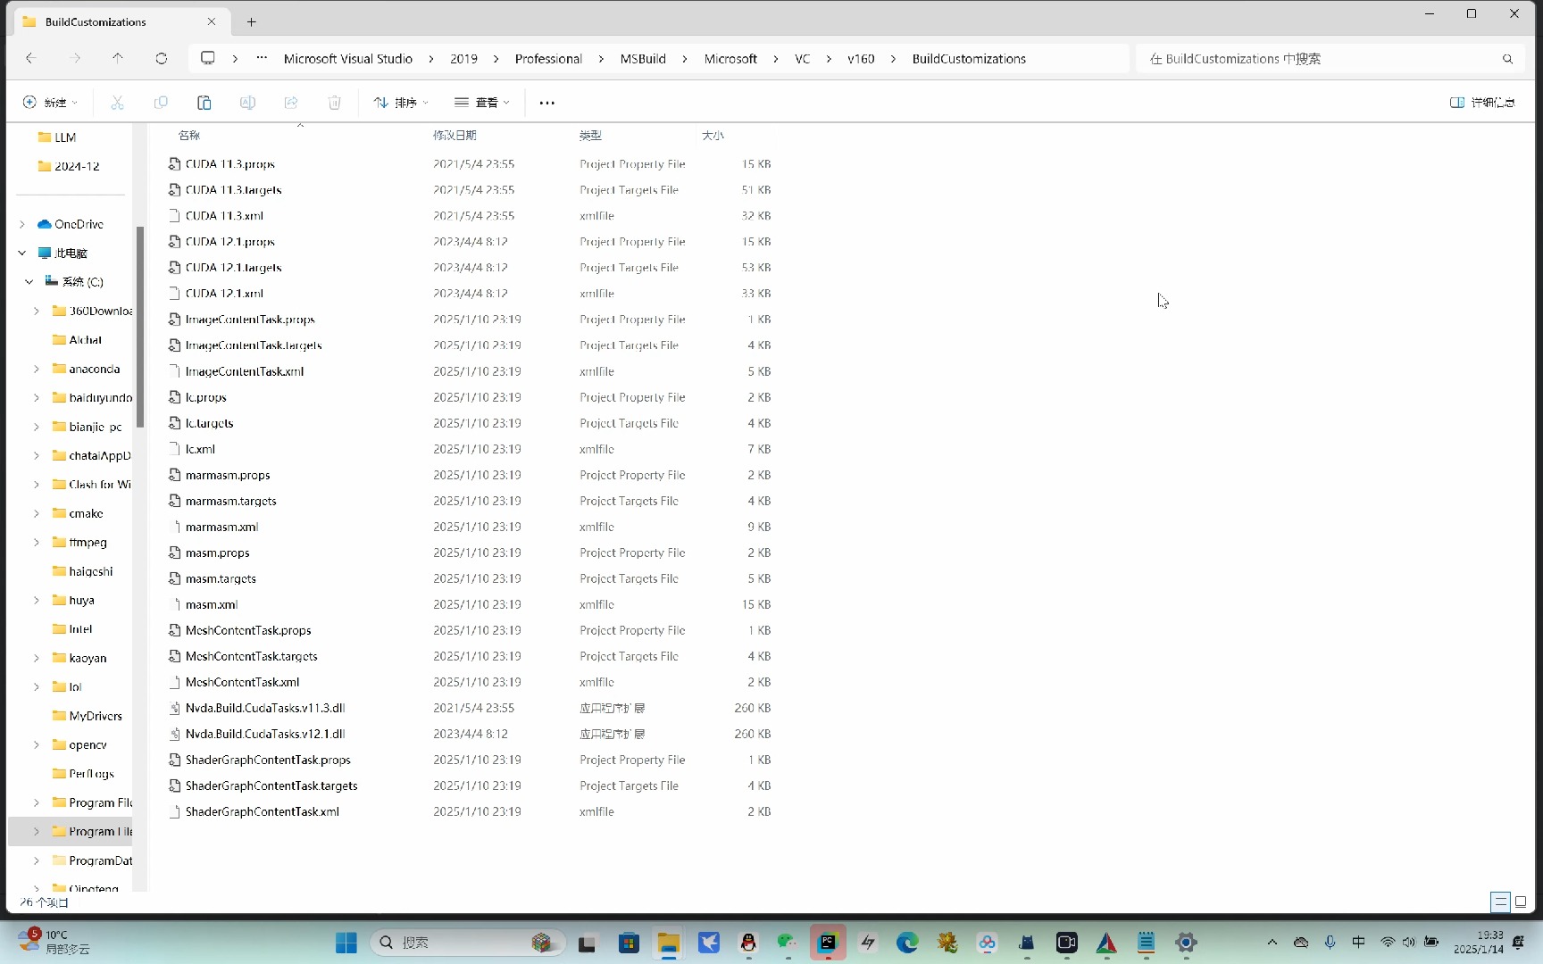Navigate to the 2019 breadcrumb

pyautogui.click(x=463, y=59)
